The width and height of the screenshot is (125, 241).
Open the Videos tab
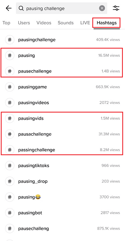pos(44,23)
